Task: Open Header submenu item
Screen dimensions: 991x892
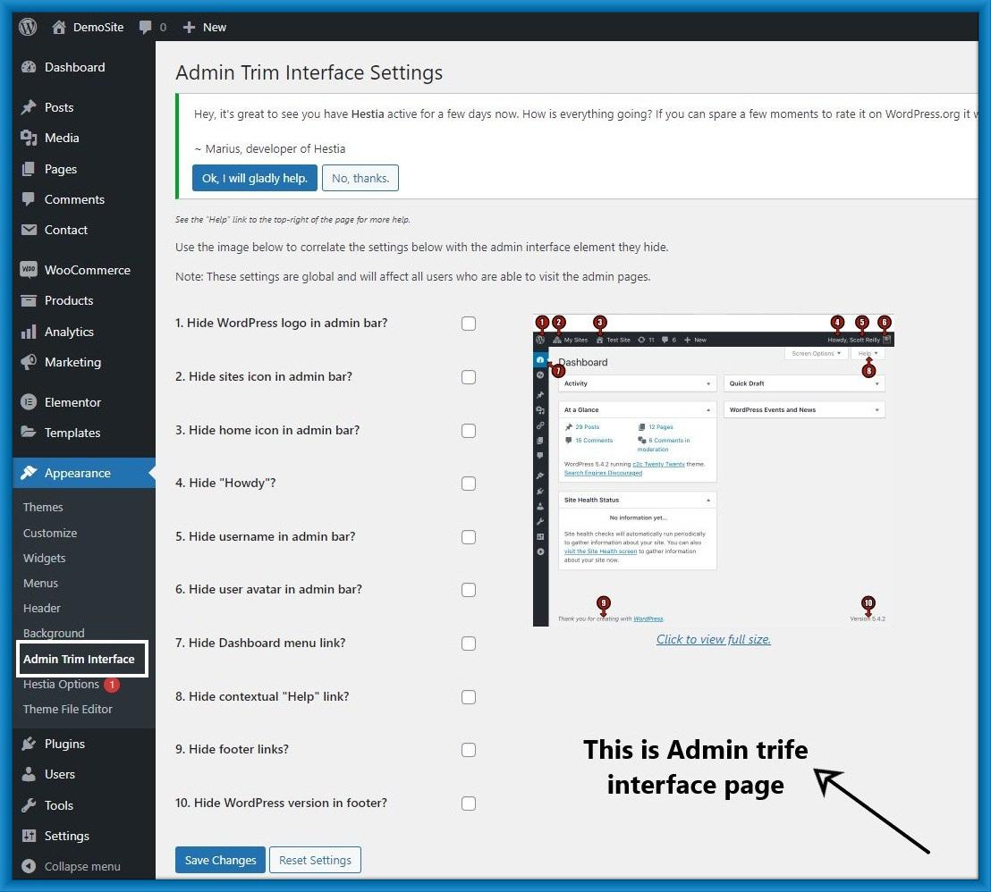Action: click(42, 608)
